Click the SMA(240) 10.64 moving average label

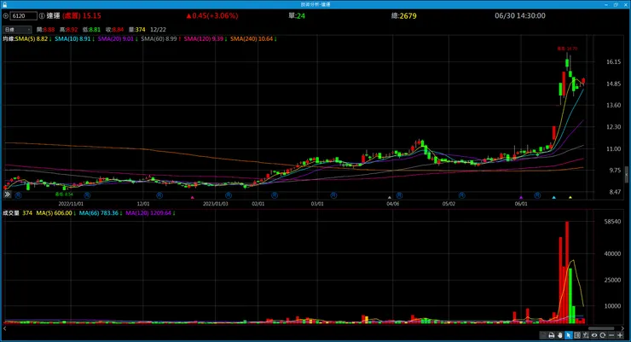[x=253, y=39]
